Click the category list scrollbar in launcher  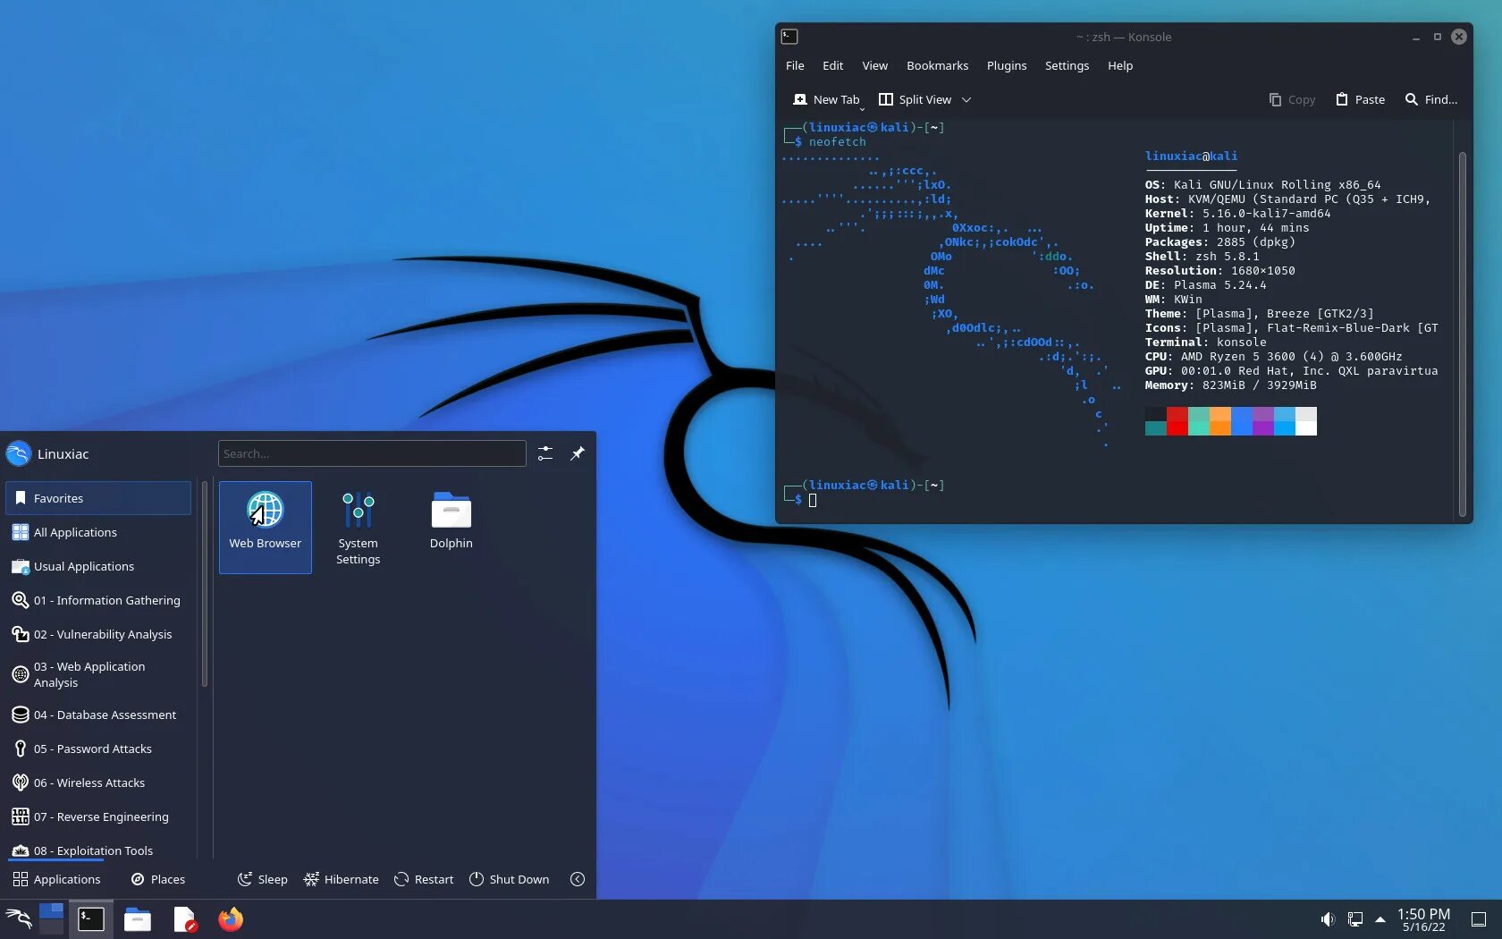pyautogui.click(x=205, y=585)
